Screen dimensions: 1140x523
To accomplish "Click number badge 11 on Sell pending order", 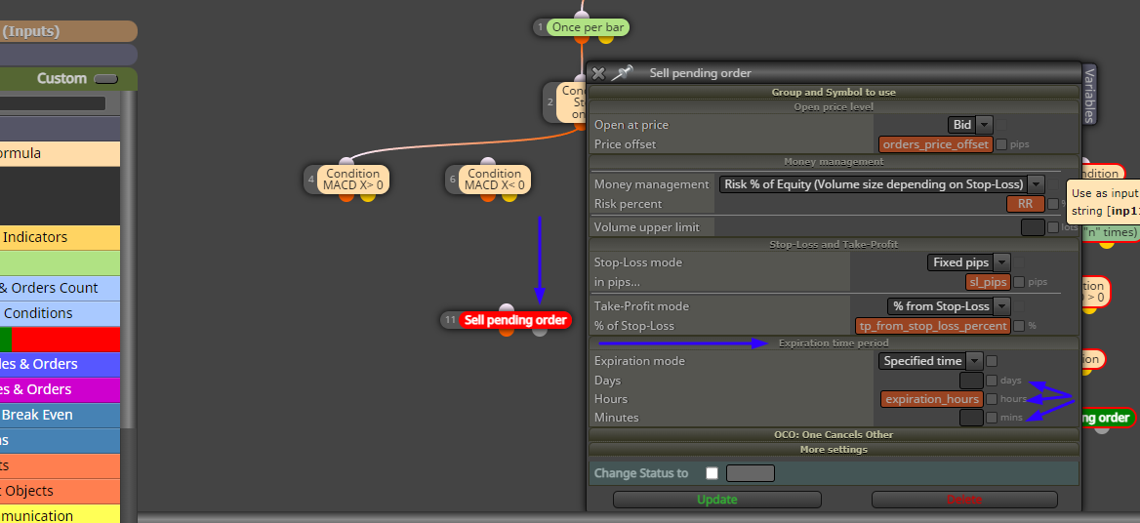I will click(x=450, y=320).
